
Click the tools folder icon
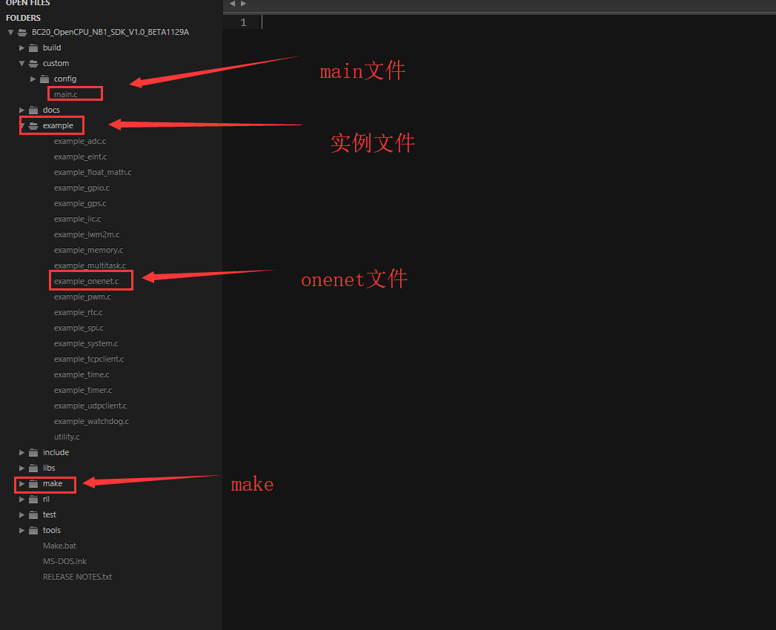pos(33,530)
